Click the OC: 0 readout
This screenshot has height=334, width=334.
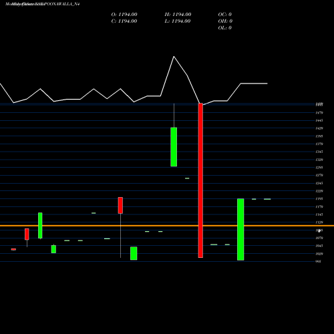pyautogui.click(x=225, y=15)
